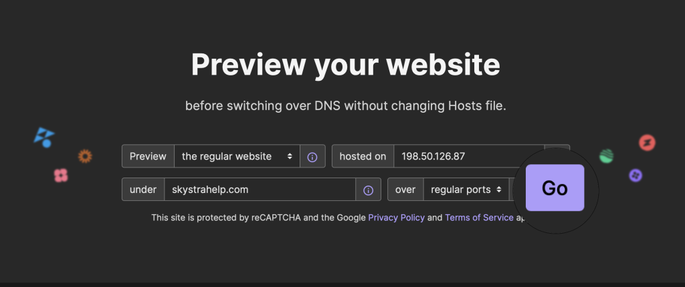Click the "under" label box
This screenshot has height=287, width=685.
coord(143,190)
